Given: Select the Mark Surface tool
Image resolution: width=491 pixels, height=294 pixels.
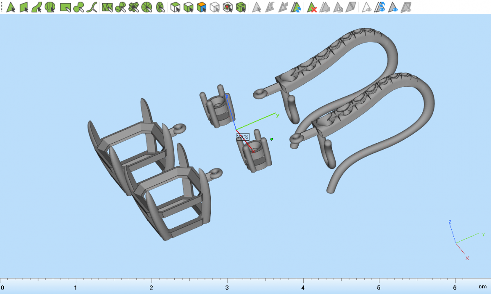Looking at the screenshot, I should click(37, 7).
